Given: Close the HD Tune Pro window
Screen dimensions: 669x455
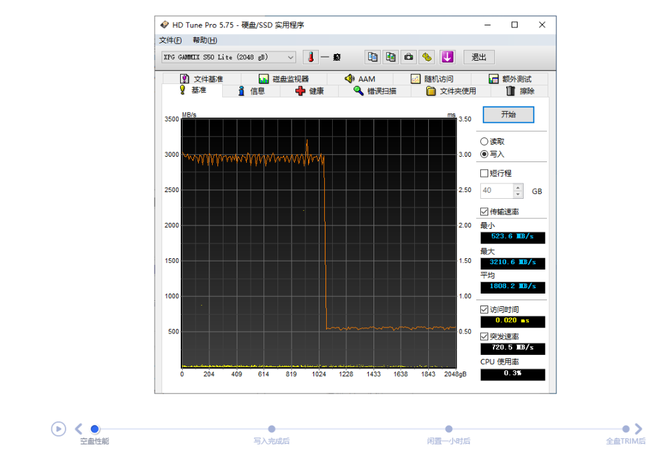Looking at the screenshot, I should coord(542,25).
